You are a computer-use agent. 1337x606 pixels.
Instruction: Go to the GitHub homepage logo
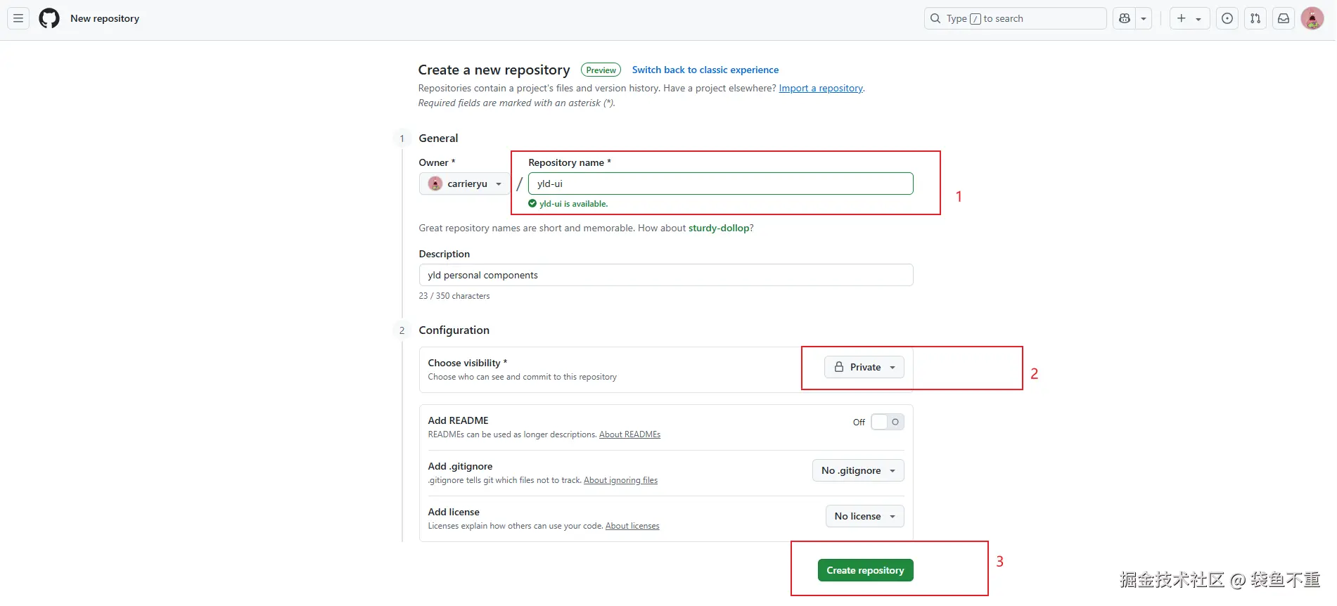(x=49, y=19)
